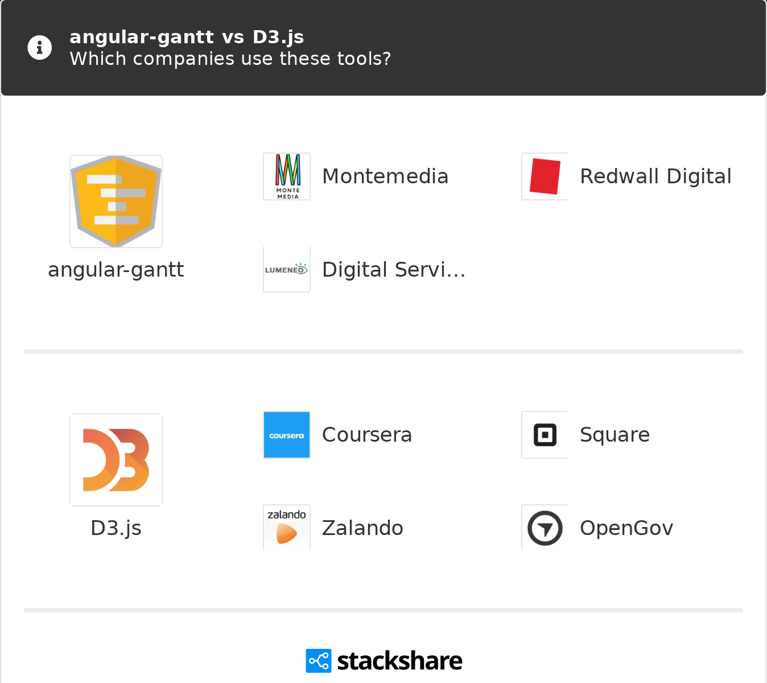Open the Coursera company link
This screenshot has height=683, width=767.
(367, 435)
